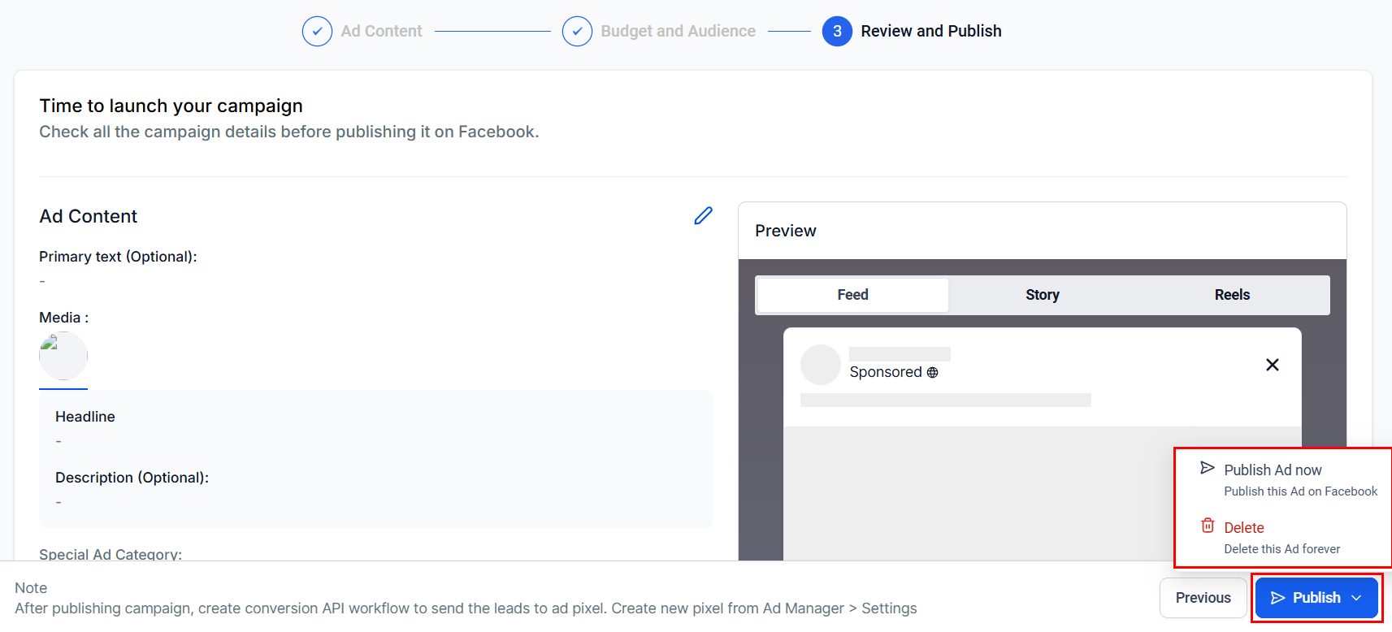Expand the Publish button dropdown chevron
1392x632 pixels.
[x=1356, y=598]
